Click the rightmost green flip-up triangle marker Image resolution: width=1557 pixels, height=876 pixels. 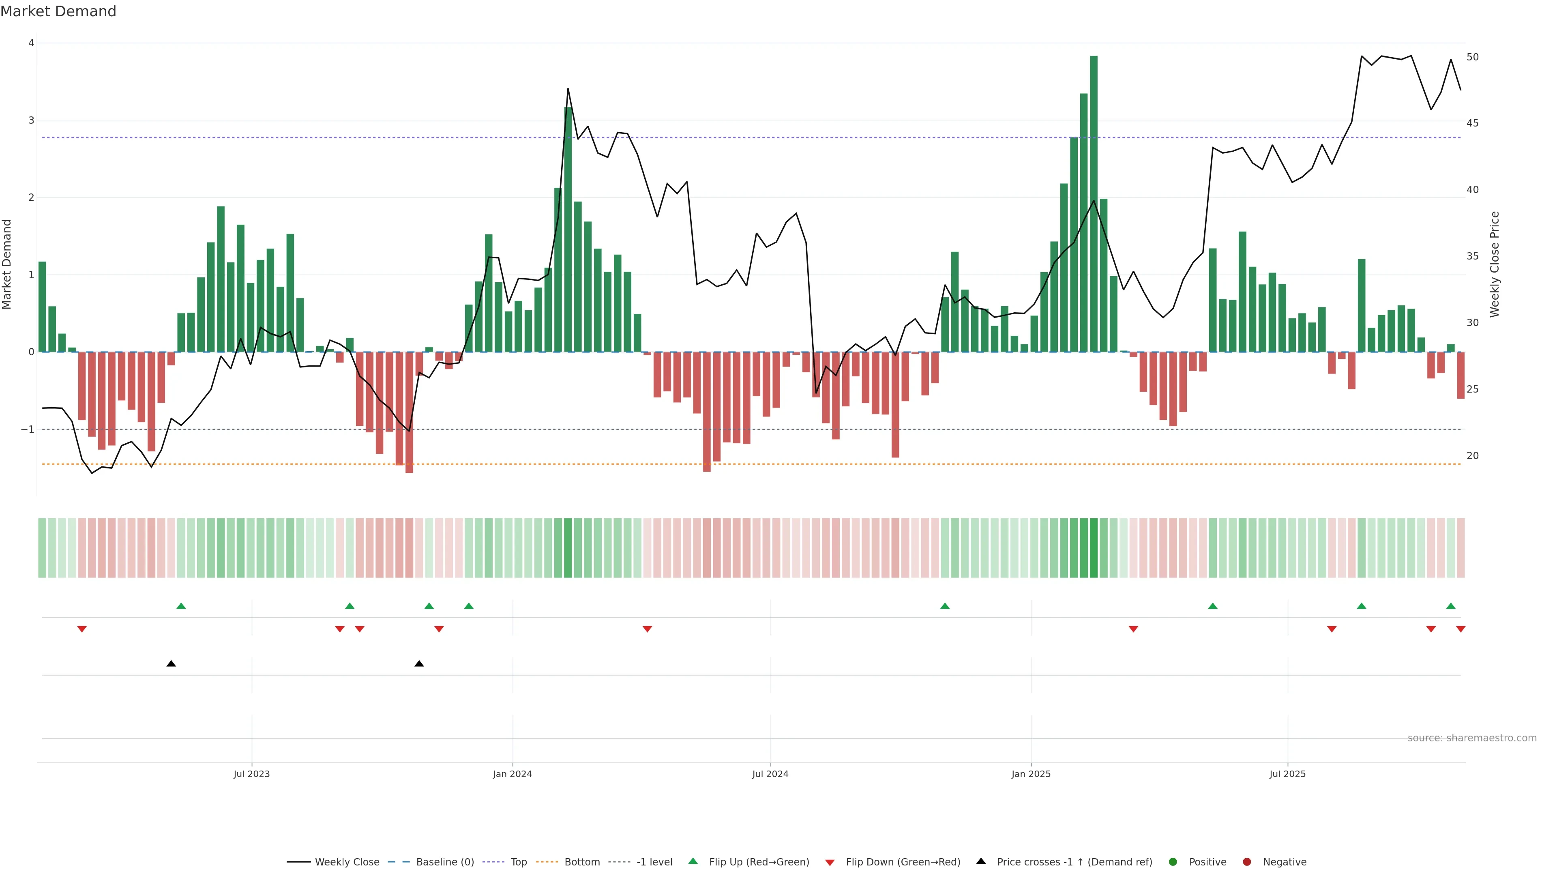coord(1451,606)
